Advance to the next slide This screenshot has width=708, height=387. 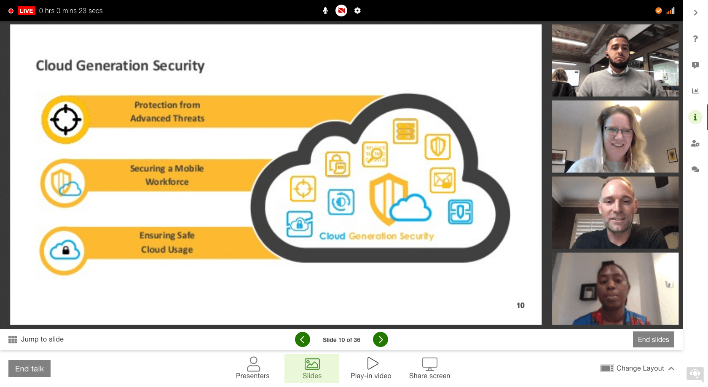(381, 339)
